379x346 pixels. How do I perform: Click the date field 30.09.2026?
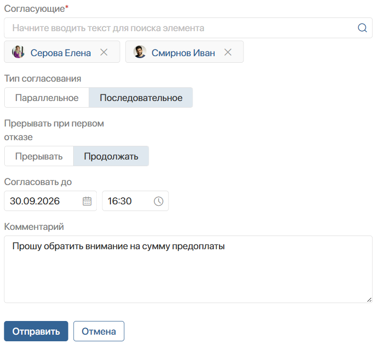51,201
